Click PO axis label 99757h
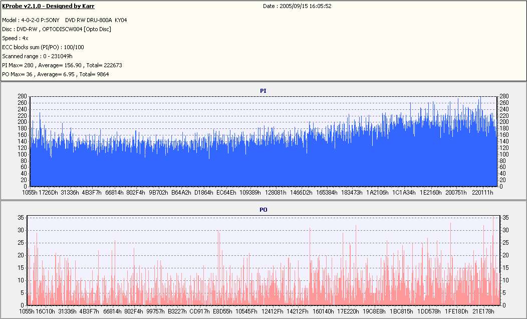 (x=155, y=311)
